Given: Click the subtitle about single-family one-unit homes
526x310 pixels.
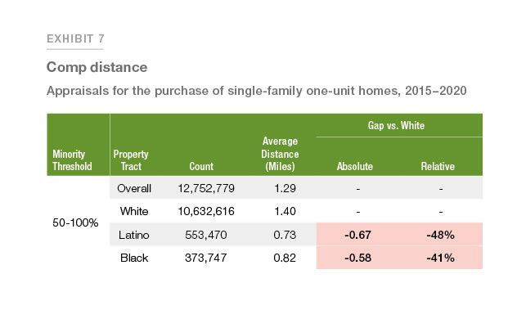Looking at the screenshot, I should pos(257,91).
